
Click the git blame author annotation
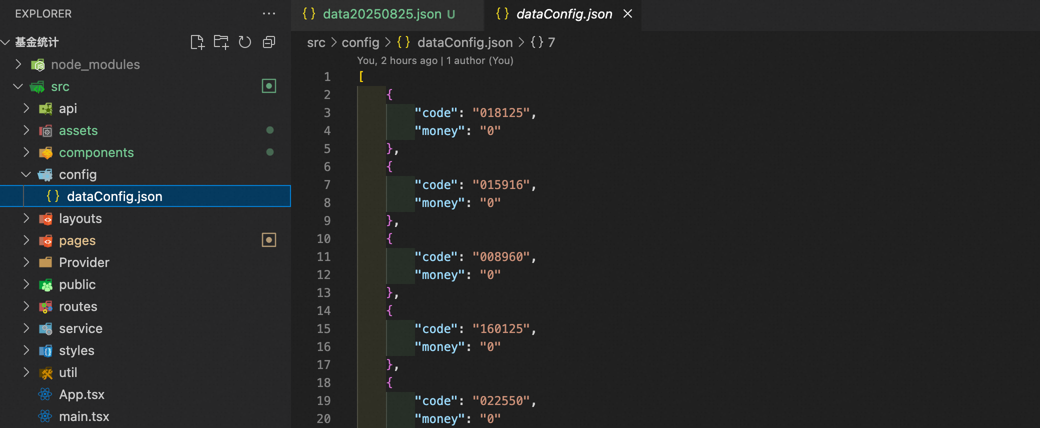tap(435, 60)
